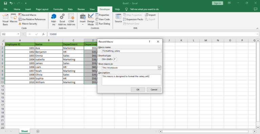Viewport: 260px width, 134px height.
Task: Toggle Use Relative References
Action: [x=32, y=19]
